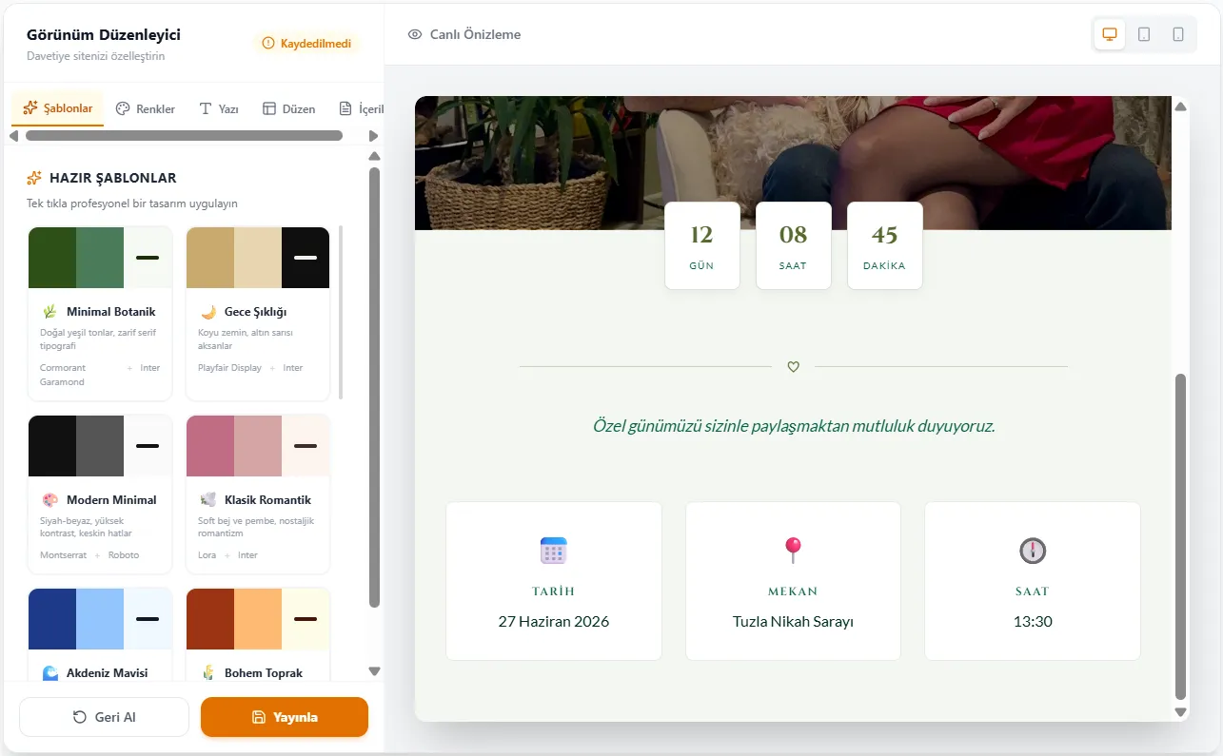Screen dimensions: 1223x756
Task: Click the Geri Al undo button
Action: [x=105, y=717]
